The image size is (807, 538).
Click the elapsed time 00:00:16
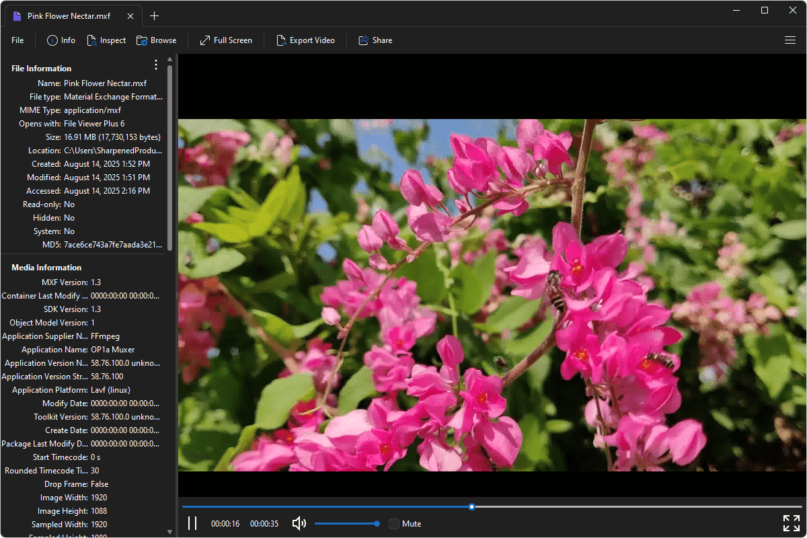225,524
